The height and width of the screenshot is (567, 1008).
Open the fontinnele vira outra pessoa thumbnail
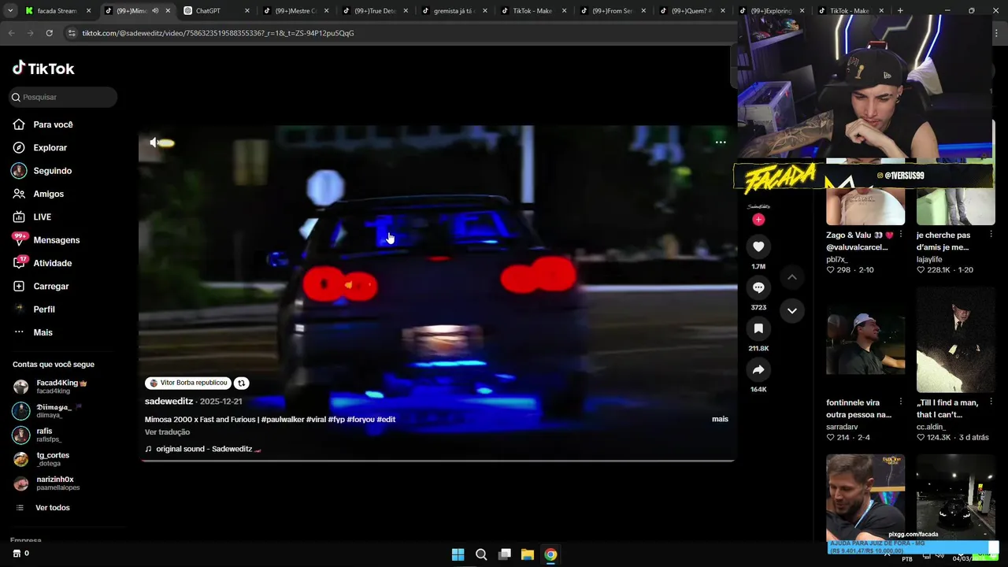pos(865,339)
